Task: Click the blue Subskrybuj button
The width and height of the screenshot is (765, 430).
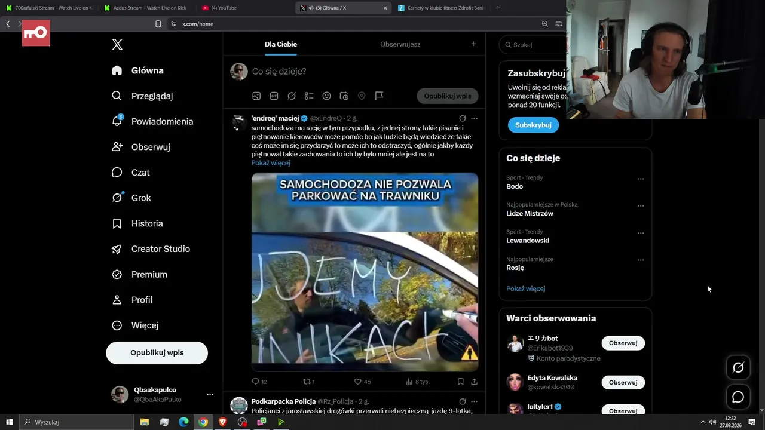Action: 533,125
